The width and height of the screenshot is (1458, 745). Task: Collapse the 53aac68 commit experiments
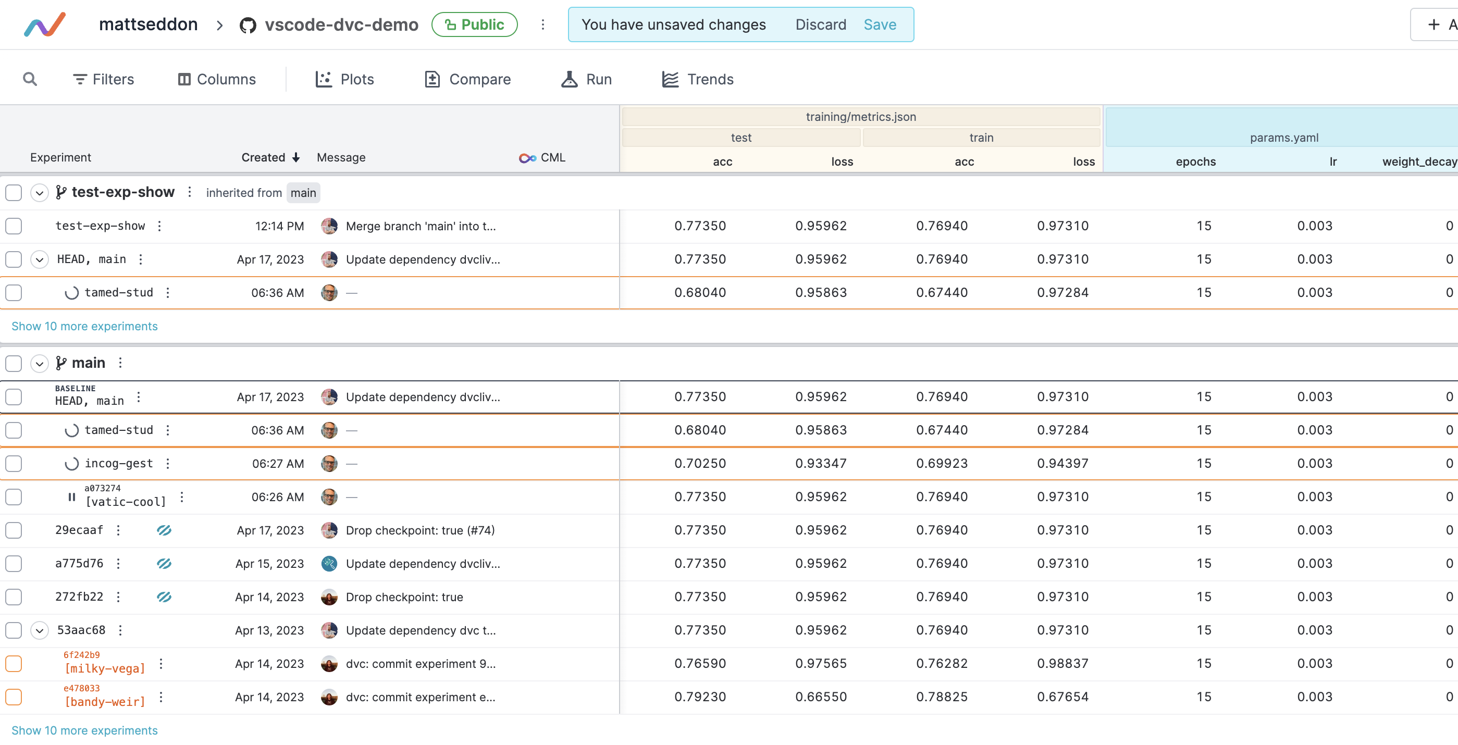pyautogui.click(x=39, y=630)
